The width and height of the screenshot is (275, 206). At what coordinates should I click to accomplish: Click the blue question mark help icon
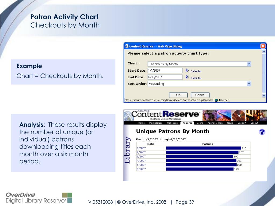click(x=262, y=132)
